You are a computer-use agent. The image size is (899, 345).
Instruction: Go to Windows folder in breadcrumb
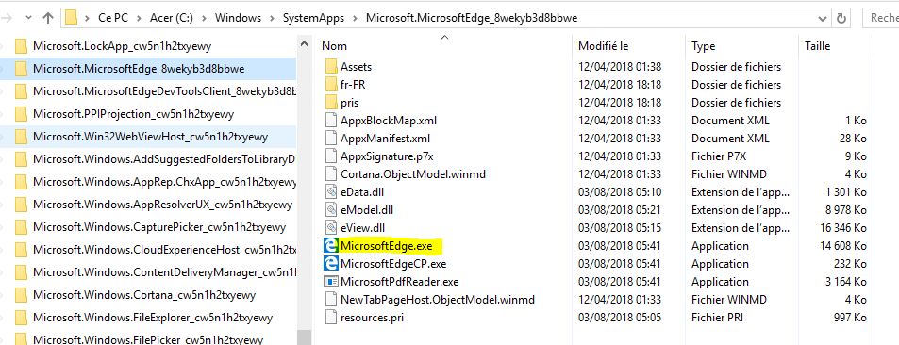coord(238,18)
